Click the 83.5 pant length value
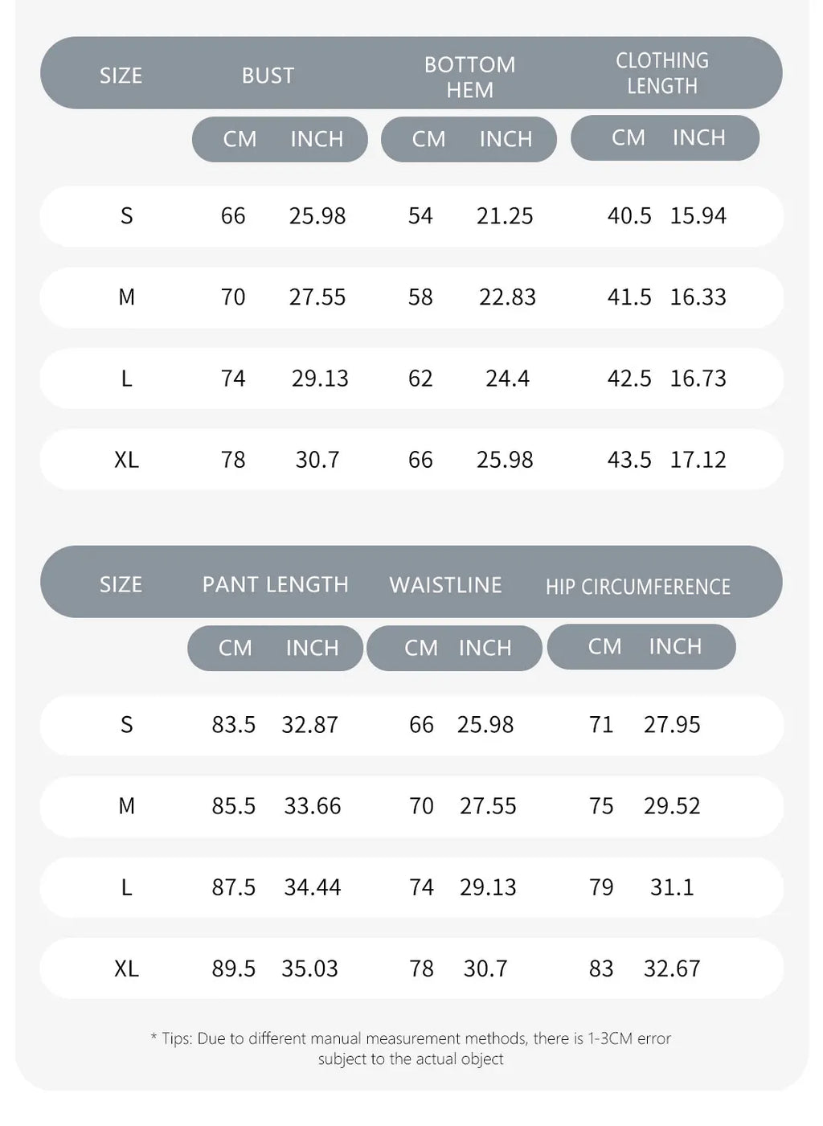Image resolution: width=823 pixels, height=1126 pixels. pos(233,725)
